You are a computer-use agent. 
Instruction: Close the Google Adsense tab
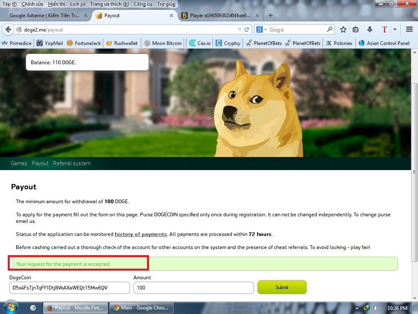coord(86,16)
